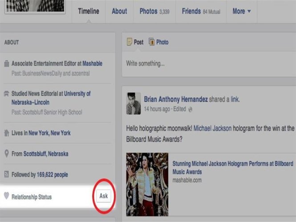
Task: Click the location pin hometown icon
Action: [x=6, y=154]
